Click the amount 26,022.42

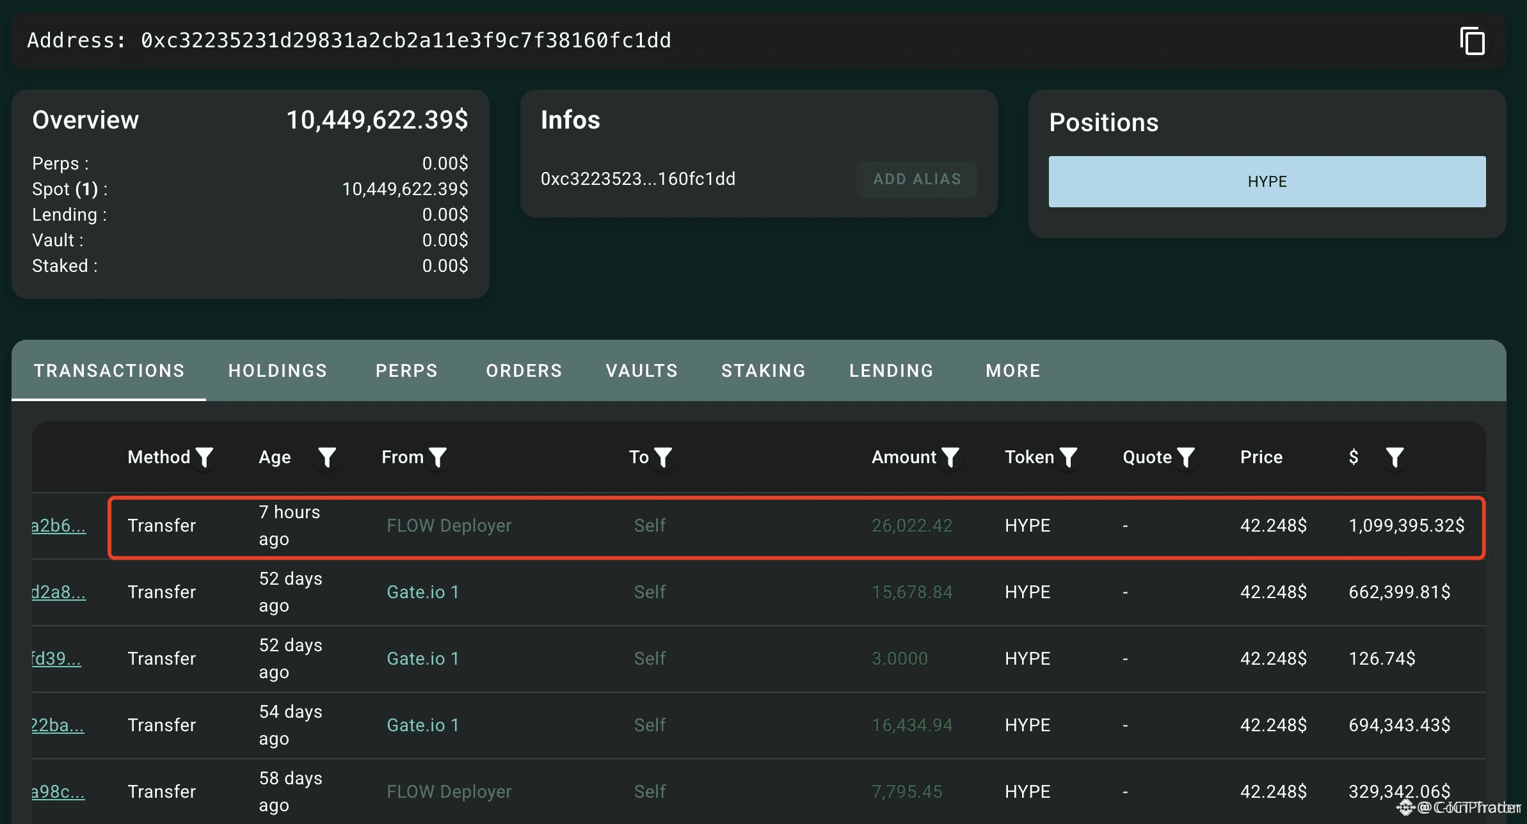click(912, 526)
